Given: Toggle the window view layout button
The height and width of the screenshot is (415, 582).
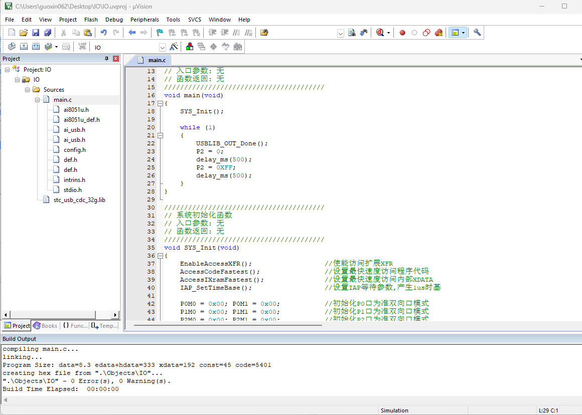Looking at the screenshot, I should coord(455,33).
